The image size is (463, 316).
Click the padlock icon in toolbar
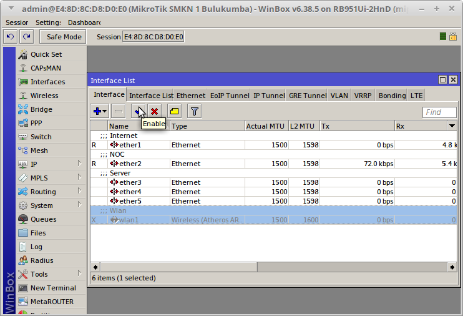(x=452, y=36)
